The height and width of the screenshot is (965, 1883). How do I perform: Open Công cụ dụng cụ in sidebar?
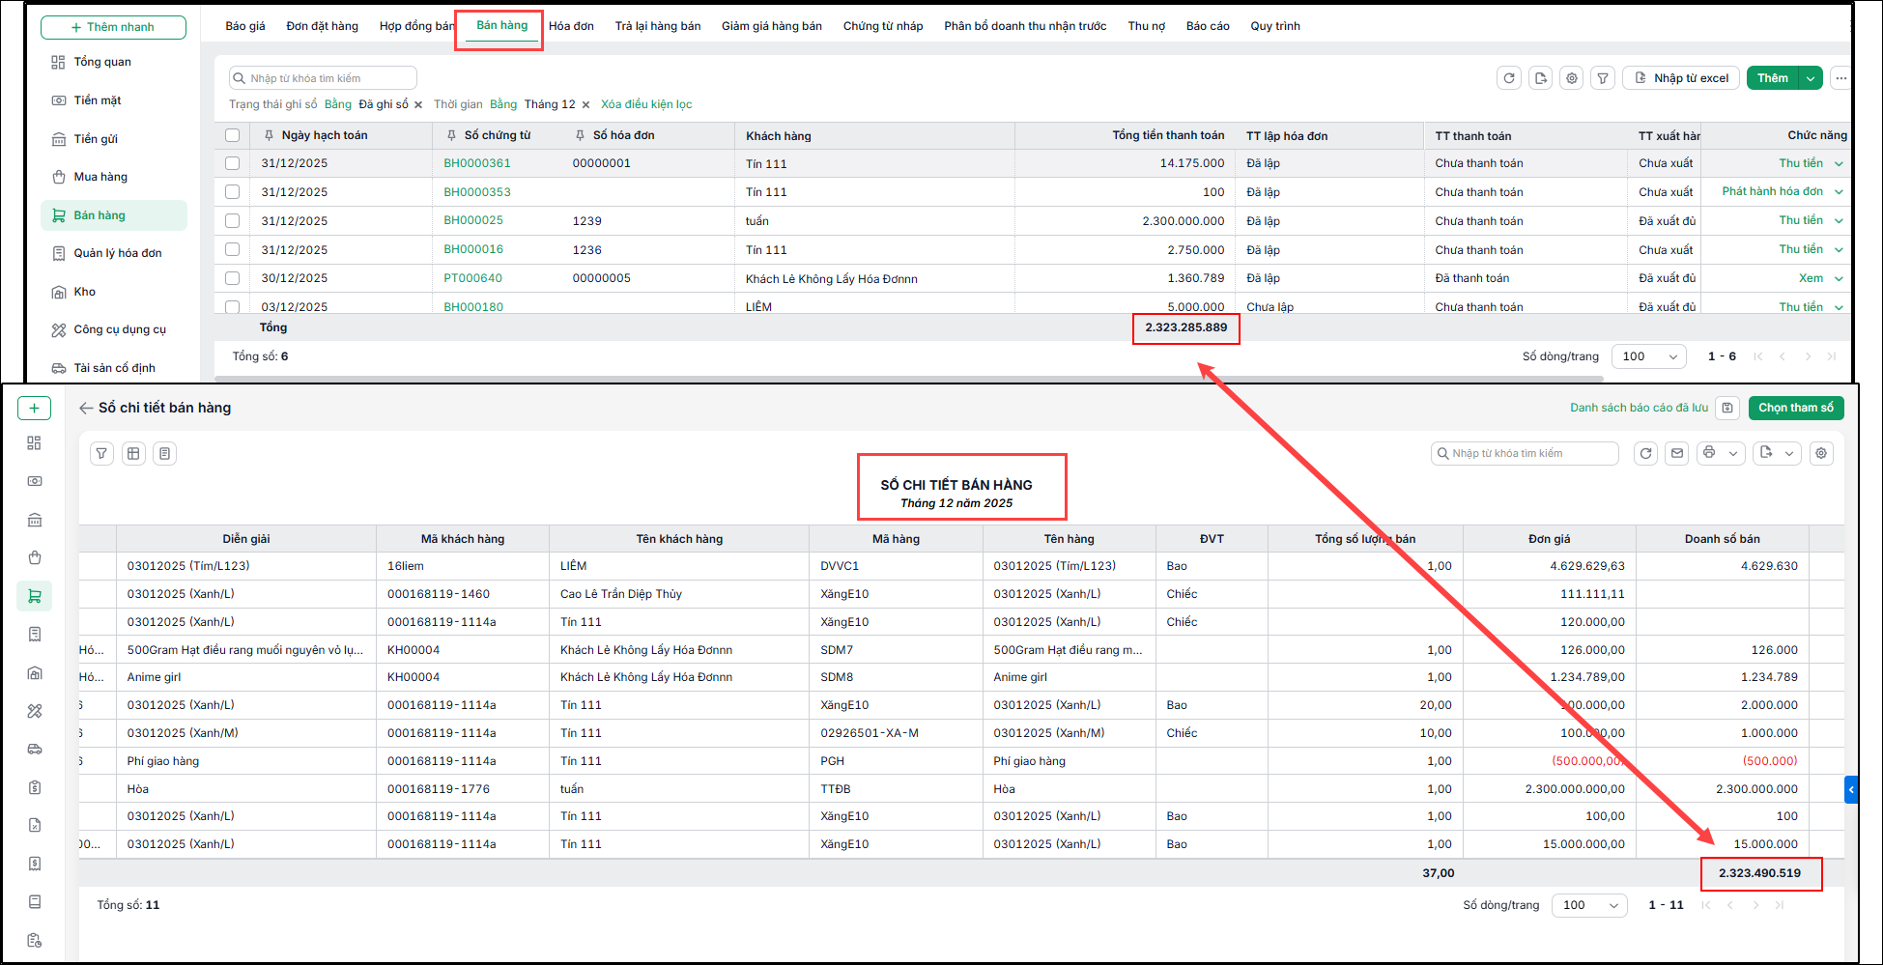(120, 329)
